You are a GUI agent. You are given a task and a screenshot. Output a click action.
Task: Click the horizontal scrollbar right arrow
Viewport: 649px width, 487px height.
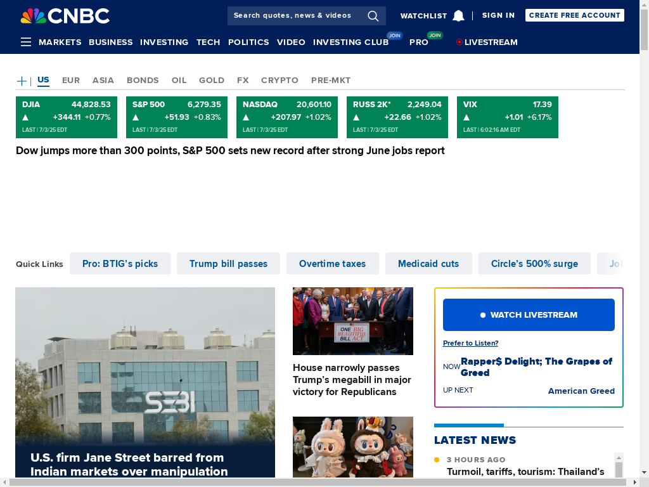(x=634, y=483)
